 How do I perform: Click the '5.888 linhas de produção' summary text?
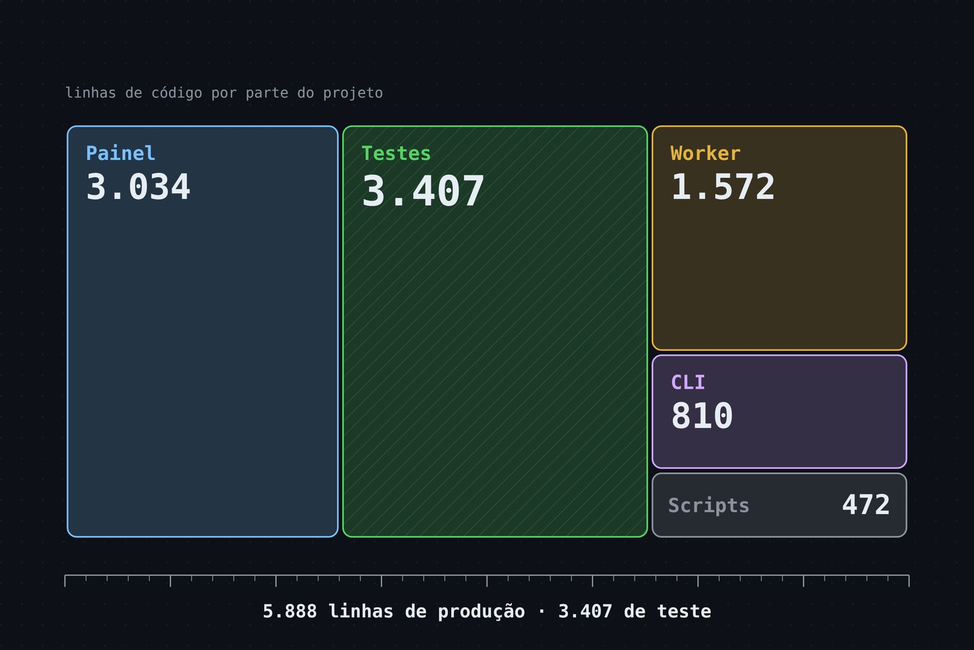(394, 612)
